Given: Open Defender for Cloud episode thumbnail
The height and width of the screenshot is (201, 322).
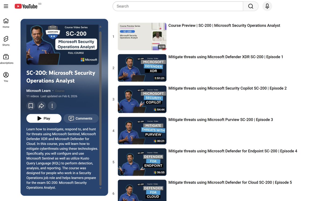Looking at the screenshot, I should pyautogui.click(x=142, y=190).
